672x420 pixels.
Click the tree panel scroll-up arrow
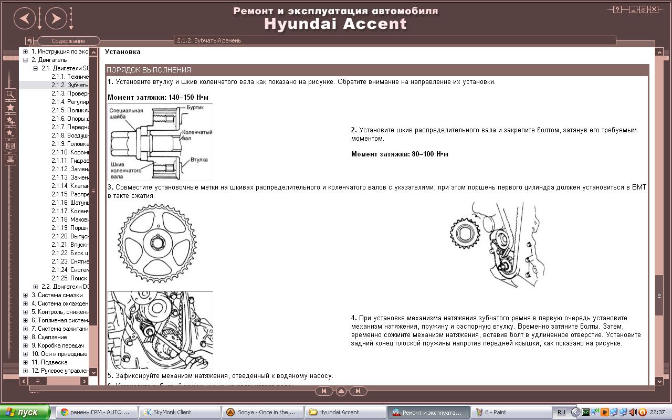point(94,52)
